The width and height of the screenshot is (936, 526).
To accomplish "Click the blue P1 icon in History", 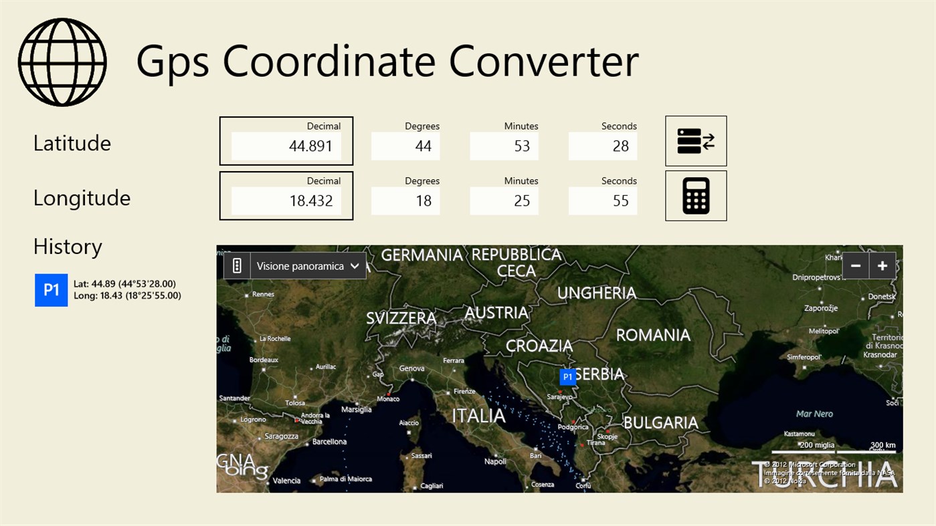I will coord(52,289).
